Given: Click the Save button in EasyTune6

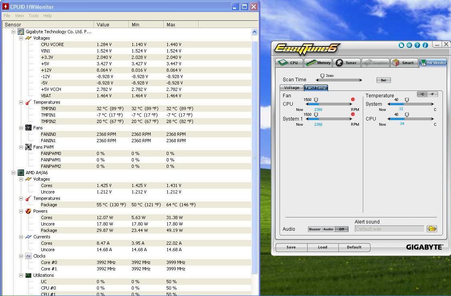Looking at the screenshot, I should click(x=291, y=247).
